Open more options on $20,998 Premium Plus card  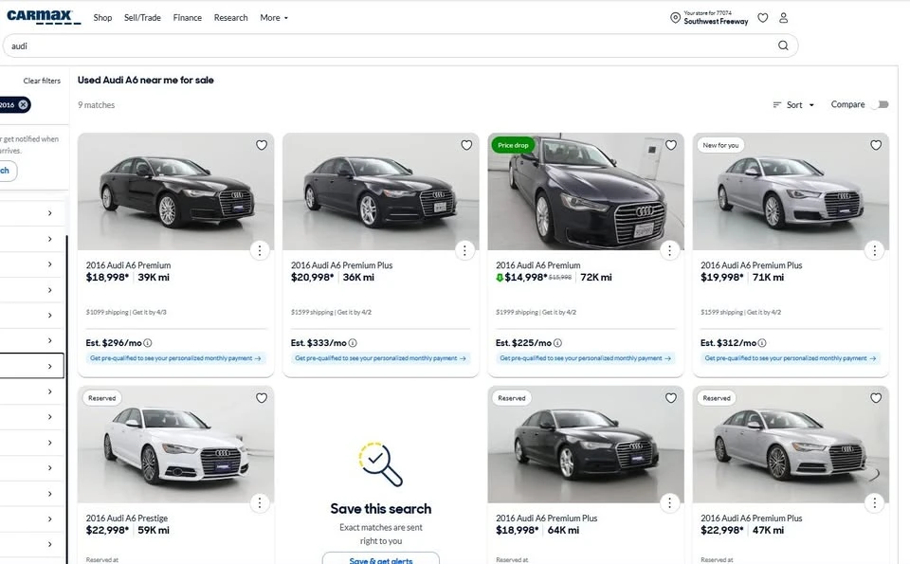(464, 250)
